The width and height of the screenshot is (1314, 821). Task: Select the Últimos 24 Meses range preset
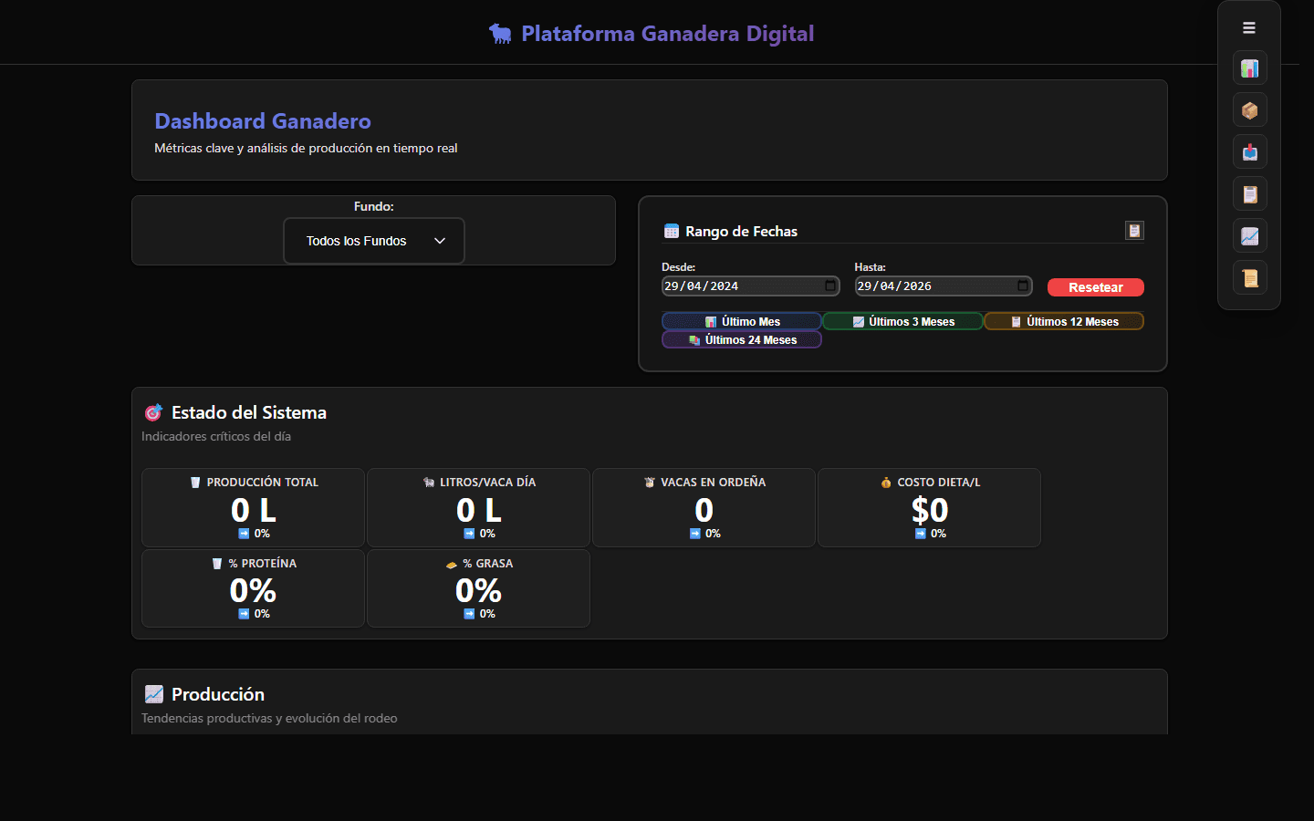click(x=742, y=339)
